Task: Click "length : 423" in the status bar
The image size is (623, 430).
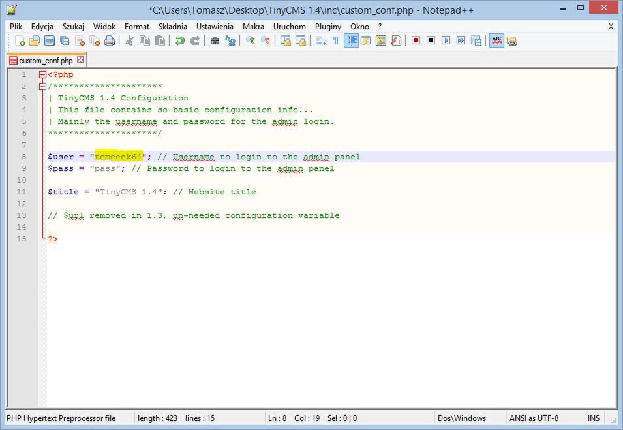Action: (x=157, y=418)
